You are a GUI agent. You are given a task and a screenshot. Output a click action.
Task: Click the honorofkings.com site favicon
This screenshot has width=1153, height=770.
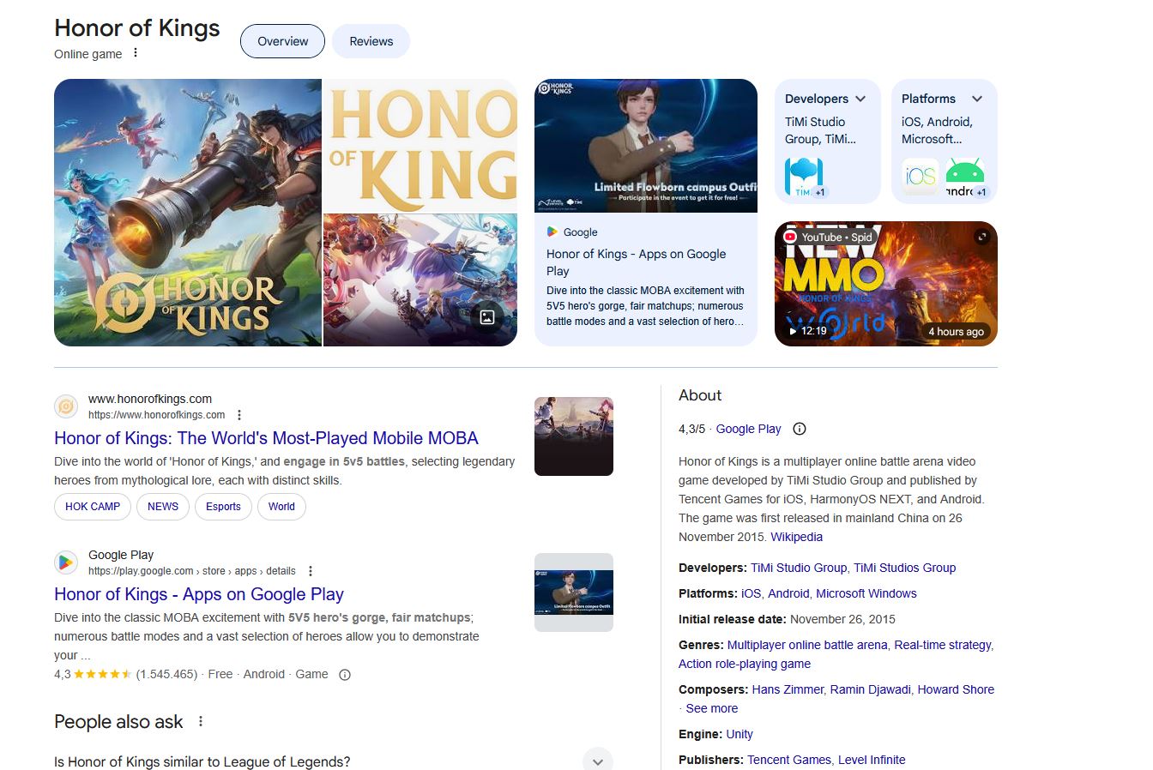pyautogui.click(x=66, y=406)
